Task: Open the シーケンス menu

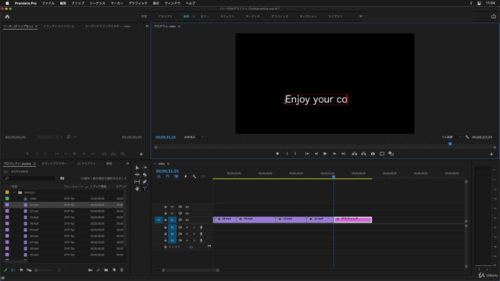Action: pos(97,3)
